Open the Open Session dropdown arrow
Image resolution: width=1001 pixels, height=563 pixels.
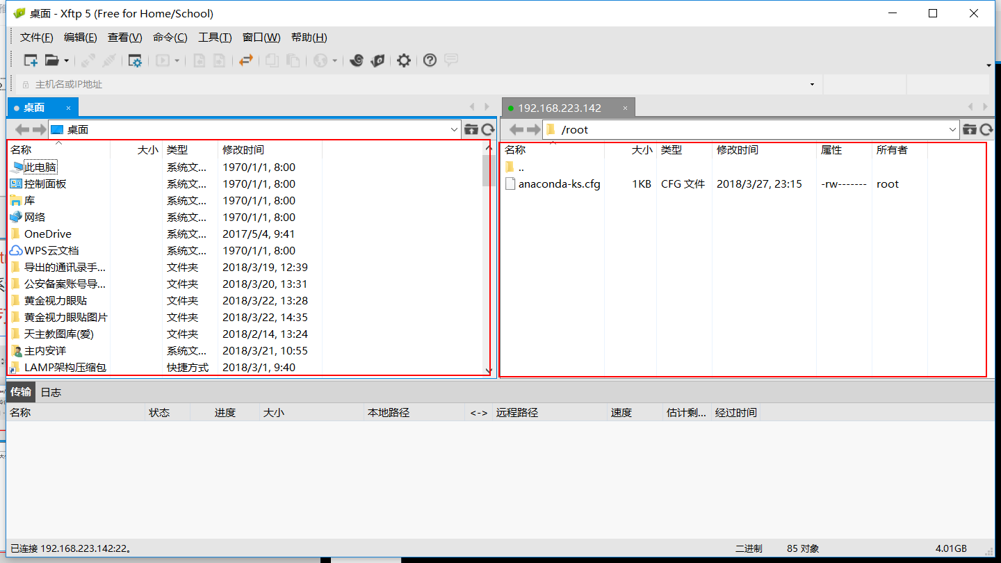[66, 60]
